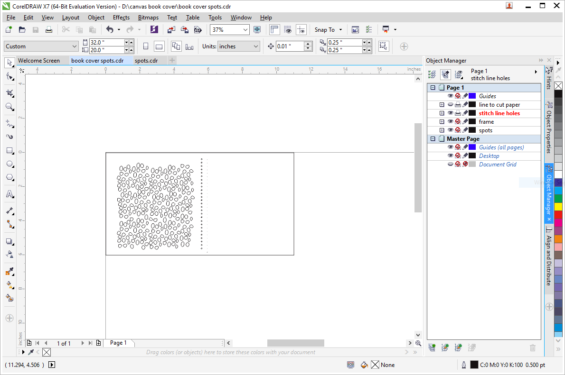Click the Open file icon
Screen dimensions: 565x375
click(22, 29)
